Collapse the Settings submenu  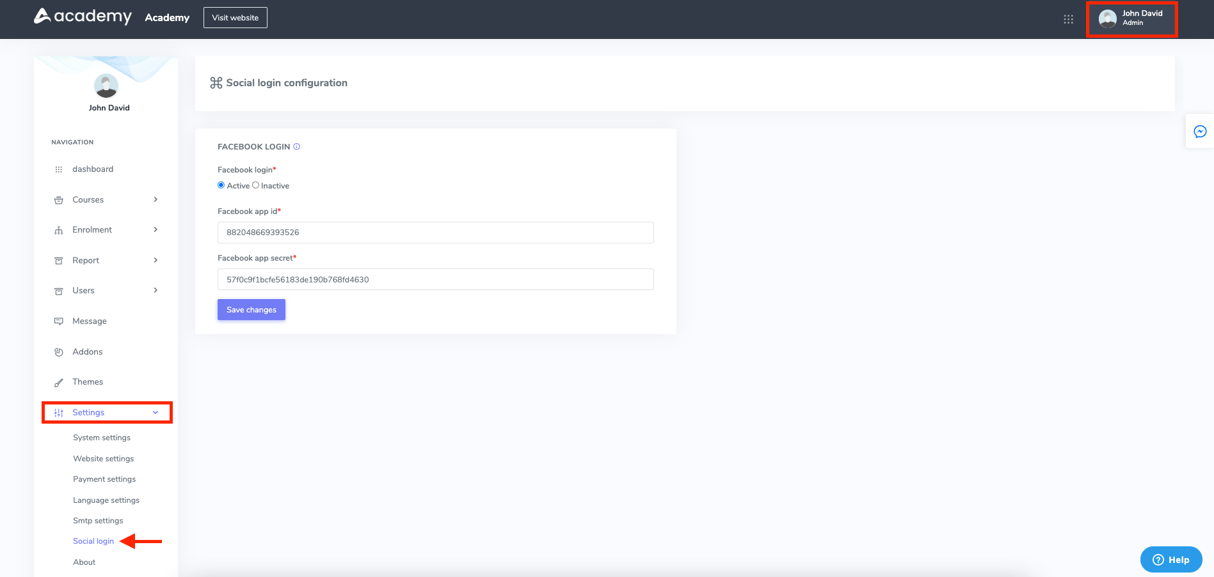155,412
